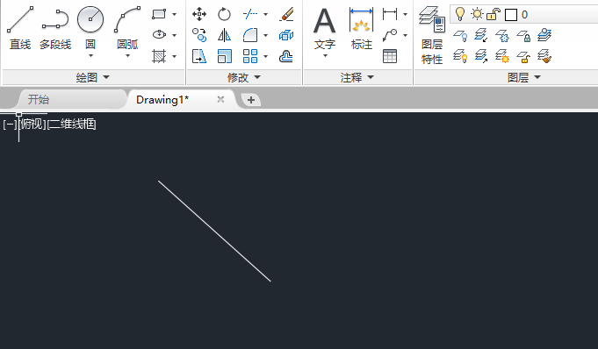Expand the 圆弧 arc options dropdown arrow
Image resolution: width=598 pixels, height=349 pixels.
click(x=127, y=56)
